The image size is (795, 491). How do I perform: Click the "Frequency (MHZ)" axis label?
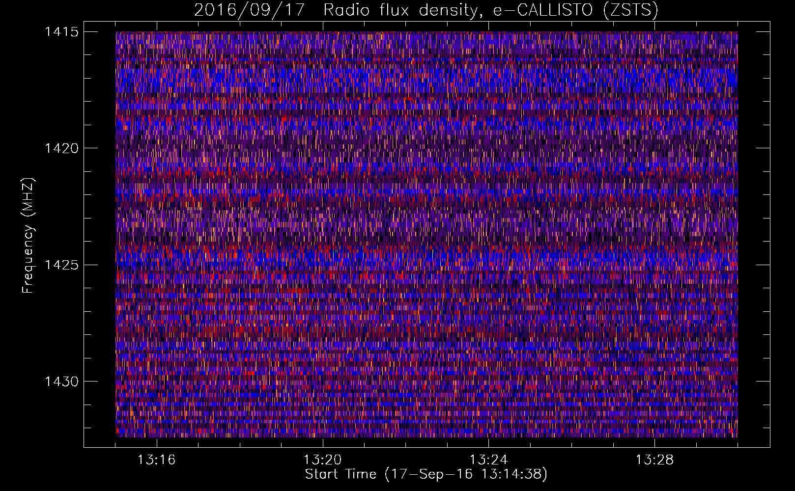[28, 235]
